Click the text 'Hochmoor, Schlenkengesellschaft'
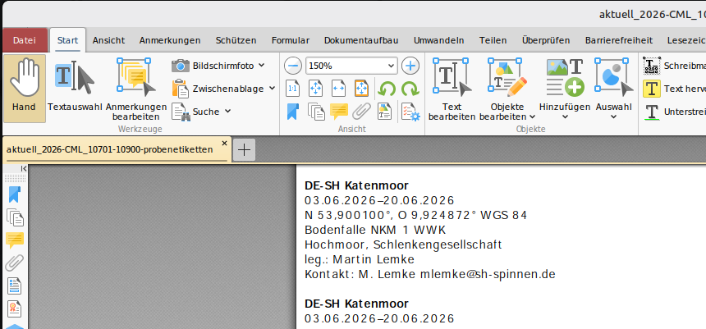This screenshot has height=329, width=706. pos(403,245)
